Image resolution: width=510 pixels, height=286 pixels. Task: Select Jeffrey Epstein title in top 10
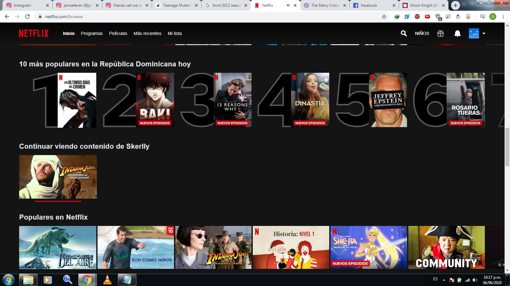coord(388,100)
